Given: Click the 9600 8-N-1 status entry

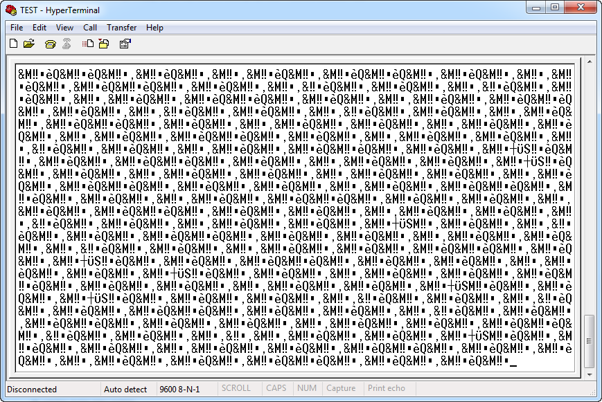Looking at the screenshot, I should [179, 390].
